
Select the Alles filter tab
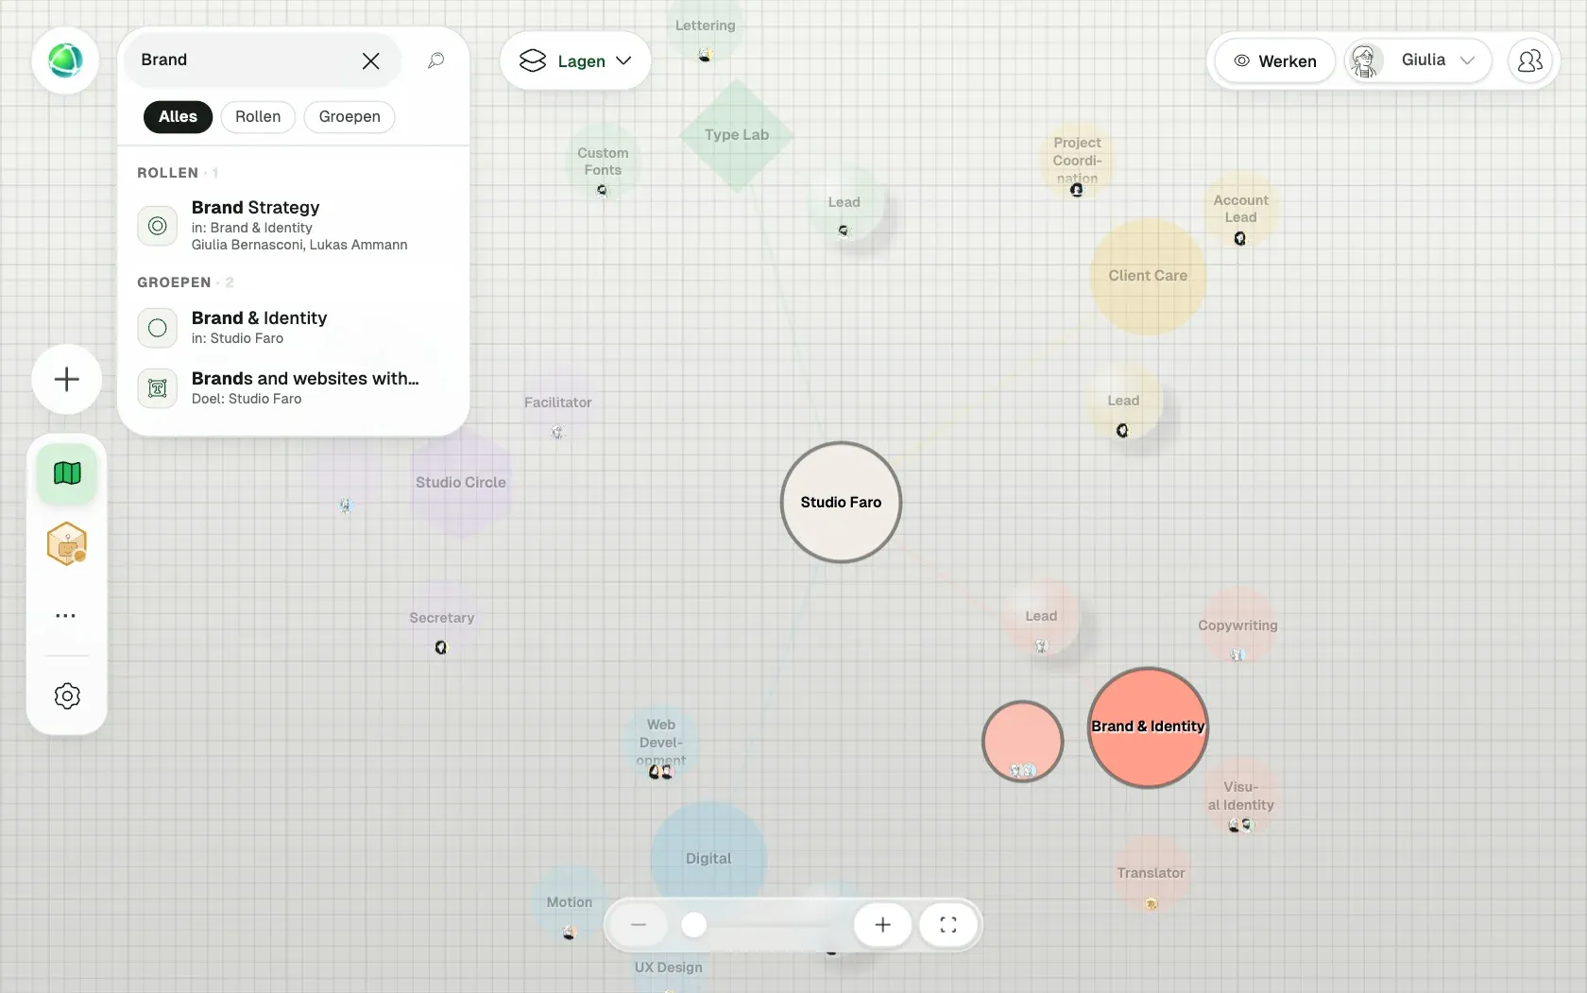(x=178, y=116)
